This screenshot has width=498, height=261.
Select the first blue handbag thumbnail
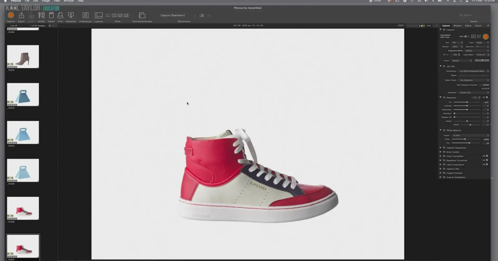[23, 95]
